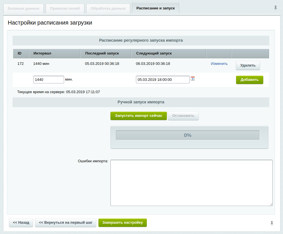Switch to the Базовые данные tab
283x234 pixels.
coord(23,8)
